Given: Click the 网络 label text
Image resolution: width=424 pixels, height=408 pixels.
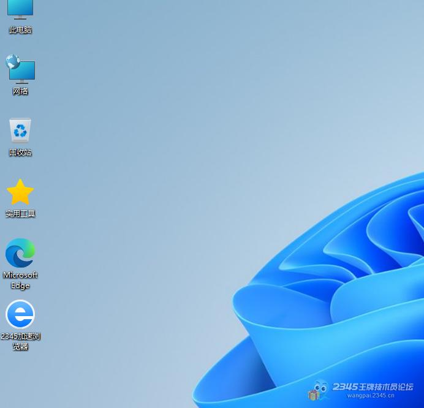Looking at the screenshot, I should pyautogui.click(x=20, y=91).
